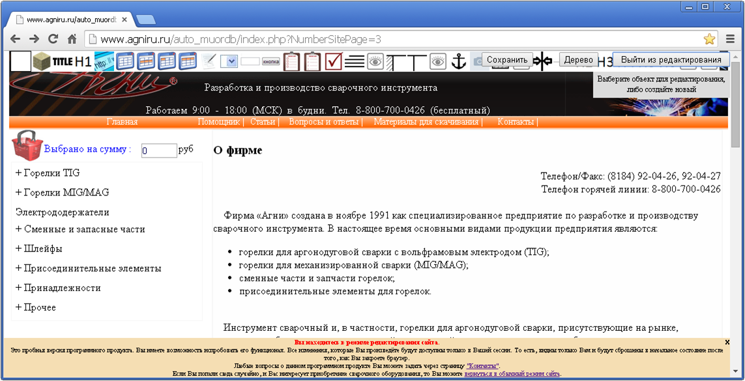Click the sand-colored cube block icon
This screenshot has width=745, height=381.
pyautogui.click(x=41, y=61)
